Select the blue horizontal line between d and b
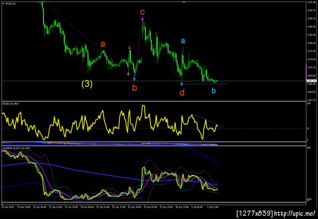This screenshot has height=219, width=318. [x=205, y=84]
